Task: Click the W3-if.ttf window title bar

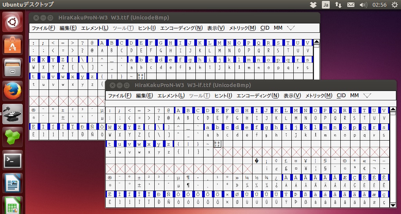Action: pos(251,85)
